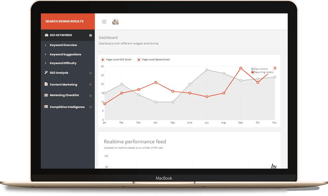Click the Compititive Intelligence list icon
Image resolution: width=328 pixels, height=196 pixels.
pos(46,107)
